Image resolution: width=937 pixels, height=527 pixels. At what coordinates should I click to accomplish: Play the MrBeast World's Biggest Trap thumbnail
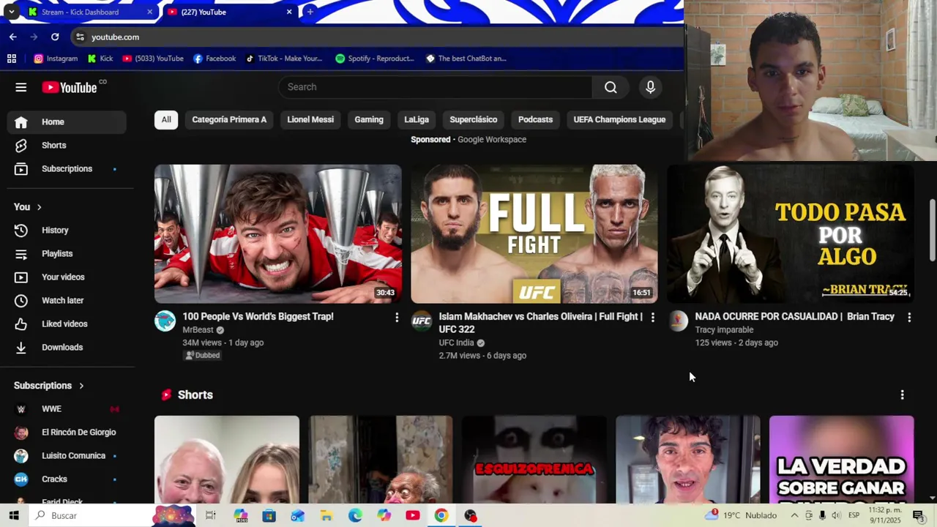point(278,233)
